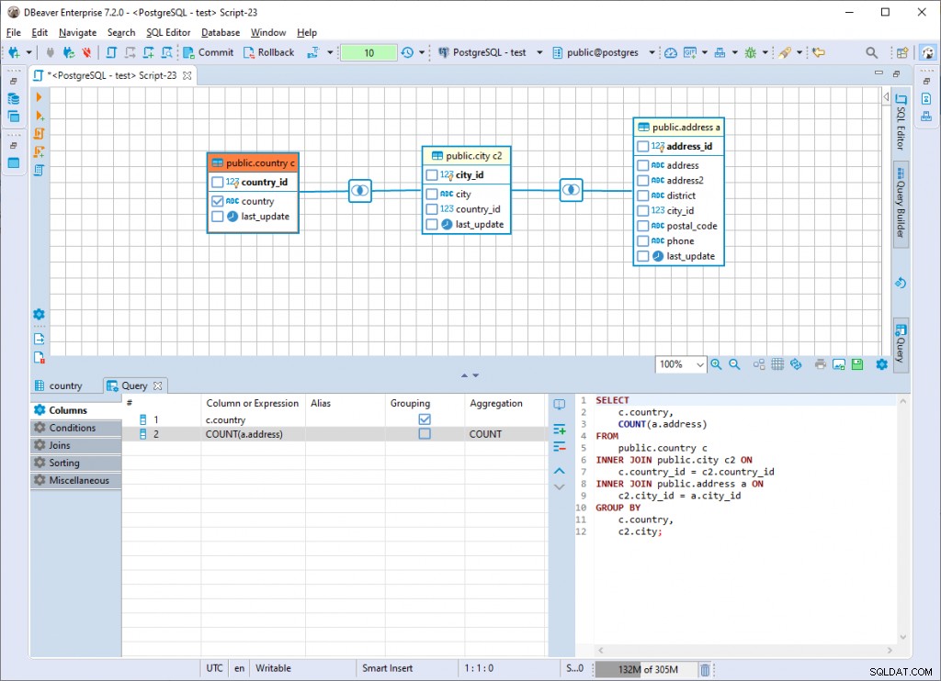Open the PostgreSQL - test connection dropdown

539,52
